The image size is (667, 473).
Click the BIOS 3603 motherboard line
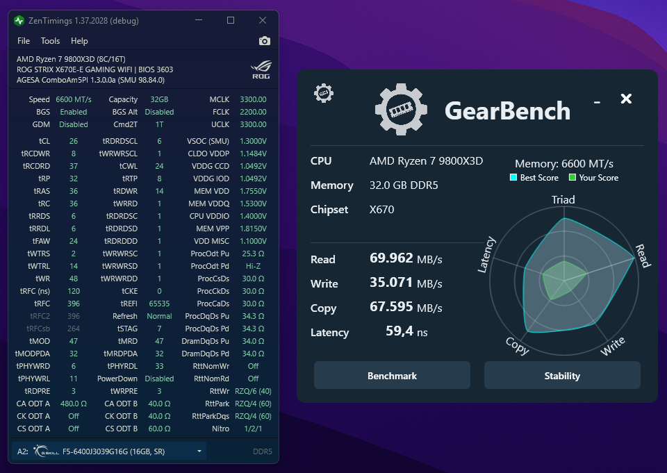coord(95,69)
